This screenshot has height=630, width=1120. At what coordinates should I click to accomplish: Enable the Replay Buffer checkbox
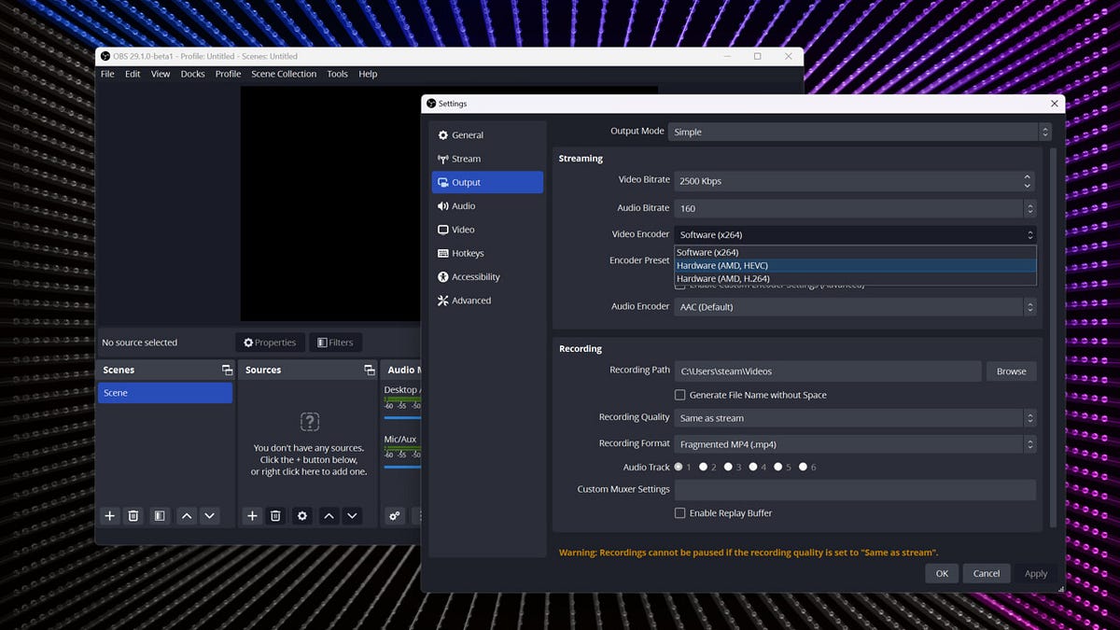coord(680,513)
